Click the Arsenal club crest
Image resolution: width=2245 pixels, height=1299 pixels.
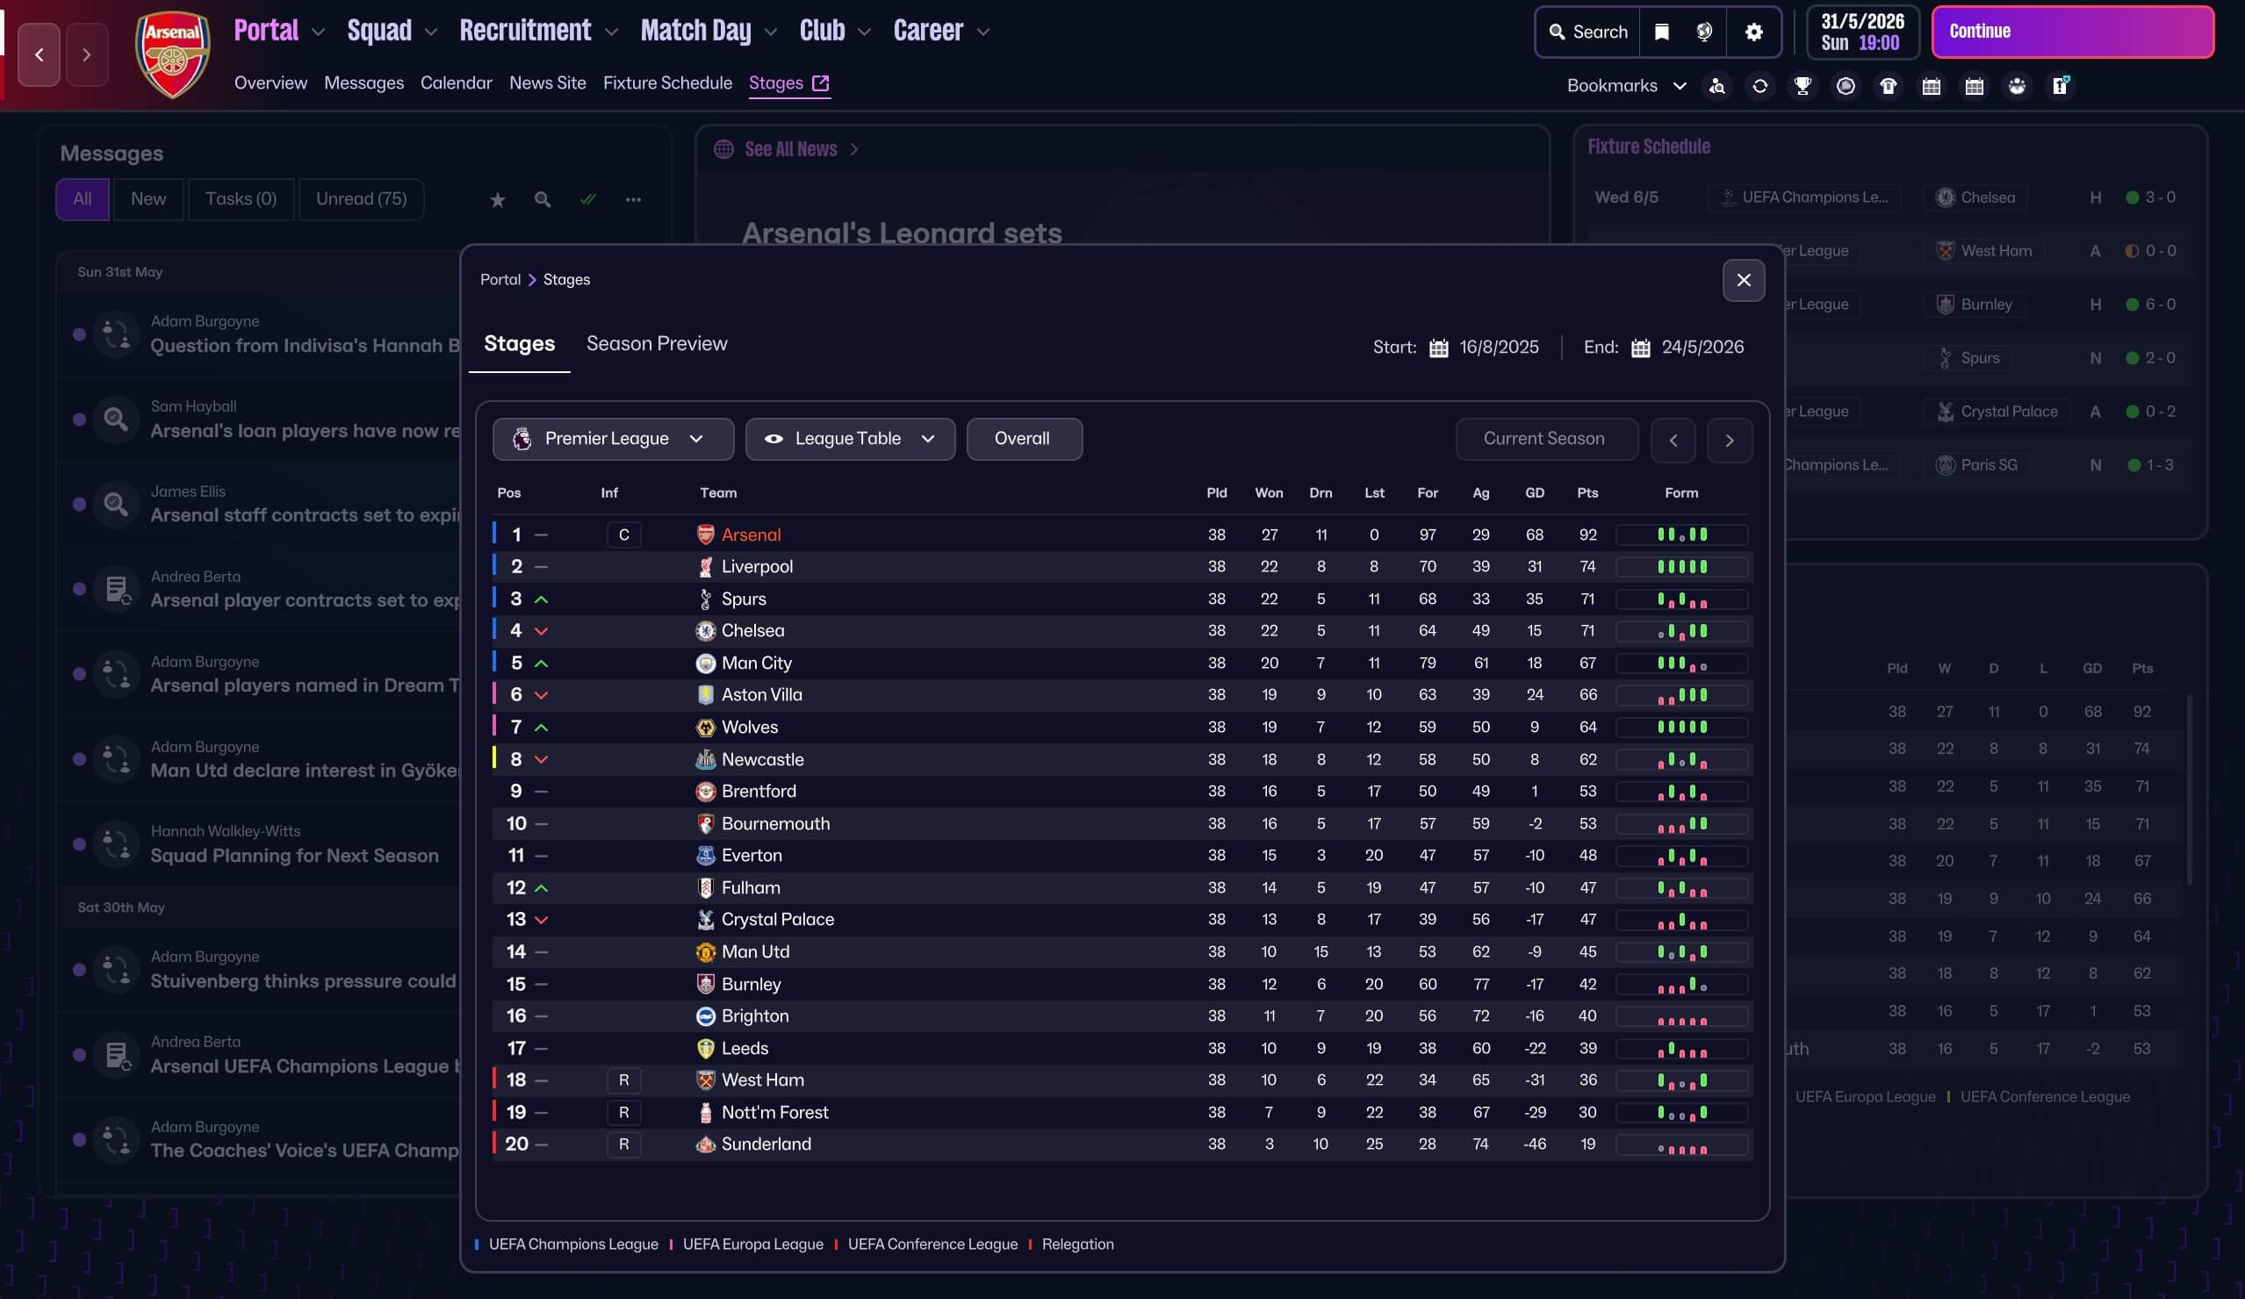click(x=172, y=54)
